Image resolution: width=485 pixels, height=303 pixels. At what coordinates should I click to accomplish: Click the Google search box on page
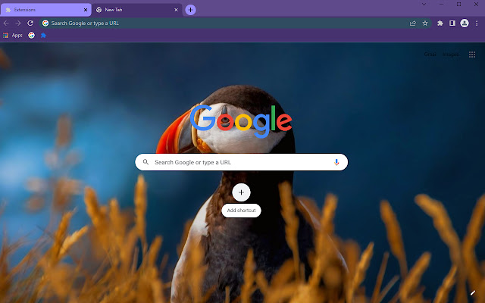(x=241, y=162)
